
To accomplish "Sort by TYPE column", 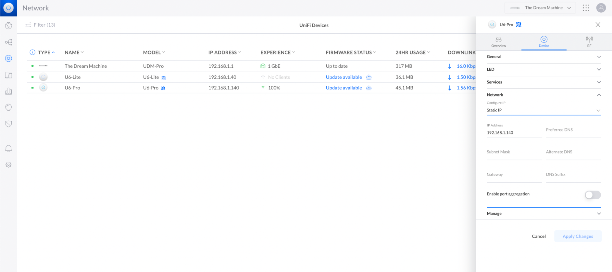I will [x=46, y=52].
